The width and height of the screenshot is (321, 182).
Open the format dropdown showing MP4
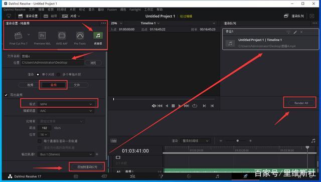click(x=66, y=104)
